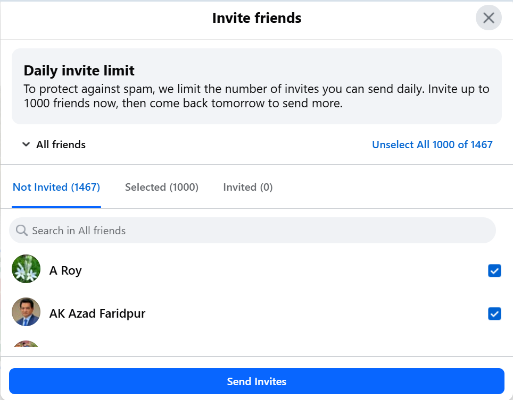The image size is (513, 400).
Task: Select the A Roy name label
Action: pos(65,270)
